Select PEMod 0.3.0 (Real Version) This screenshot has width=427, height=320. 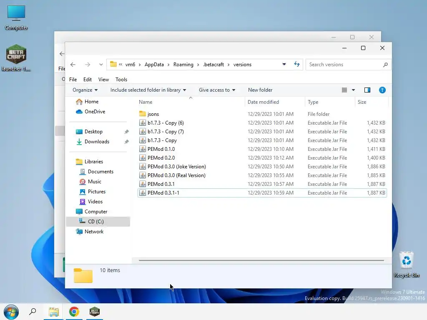coord(262,175)
